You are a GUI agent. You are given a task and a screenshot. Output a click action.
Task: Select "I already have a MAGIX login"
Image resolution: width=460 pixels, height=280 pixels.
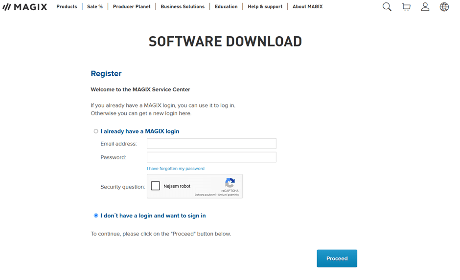(x=96, y=131)
